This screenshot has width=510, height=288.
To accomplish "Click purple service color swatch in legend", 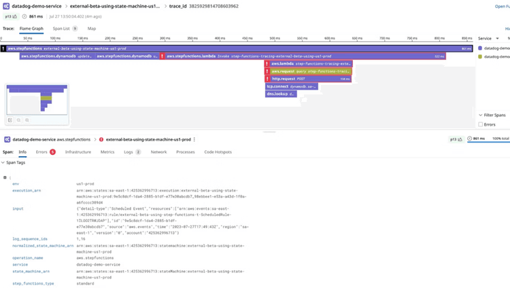I will pos(480,48).
